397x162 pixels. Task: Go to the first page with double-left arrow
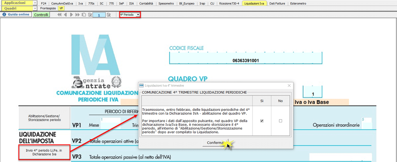[59, 15]
